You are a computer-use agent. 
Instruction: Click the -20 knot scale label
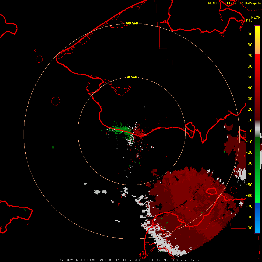click(x=249, y=152)
